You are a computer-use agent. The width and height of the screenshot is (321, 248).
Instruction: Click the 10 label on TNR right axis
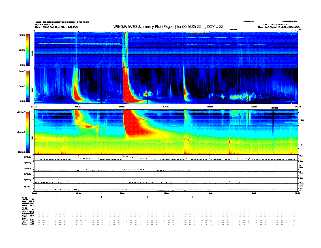pos(301,145)
